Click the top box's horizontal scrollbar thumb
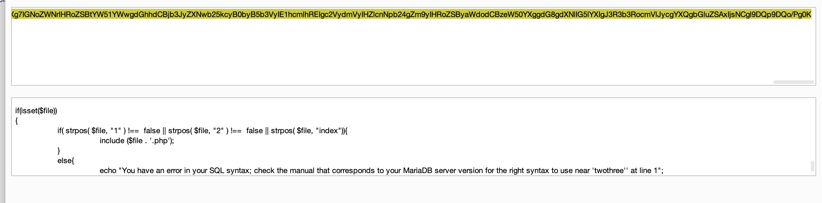822x203 pixels. point(793,82)
